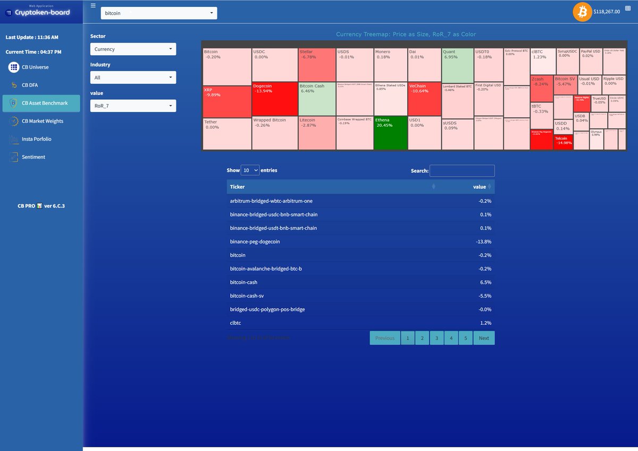Click the CB Universe grid icon
638x451 pixels.
(x=14, y=67)
